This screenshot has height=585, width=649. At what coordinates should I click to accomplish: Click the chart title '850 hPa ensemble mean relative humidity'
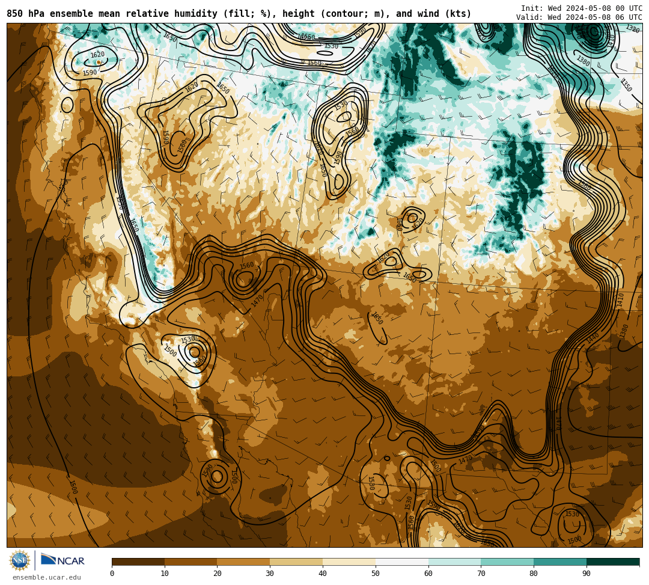click(112, 14)
